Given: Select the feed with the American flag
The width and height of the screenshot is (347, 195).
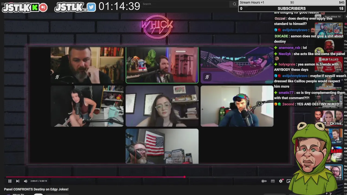Looking at the screenshot, I should point(162,146).
